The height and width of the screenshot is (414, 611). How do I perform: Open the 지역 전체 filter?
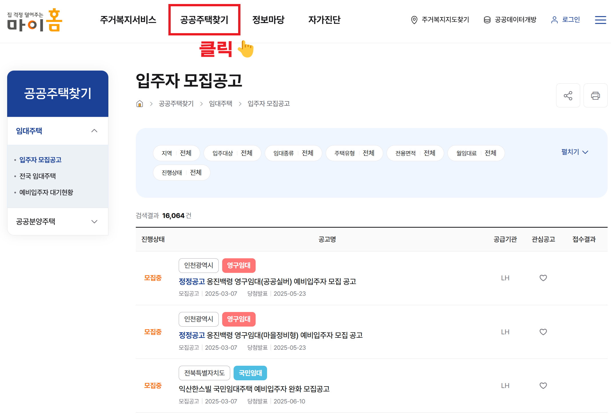coord(176,153)
